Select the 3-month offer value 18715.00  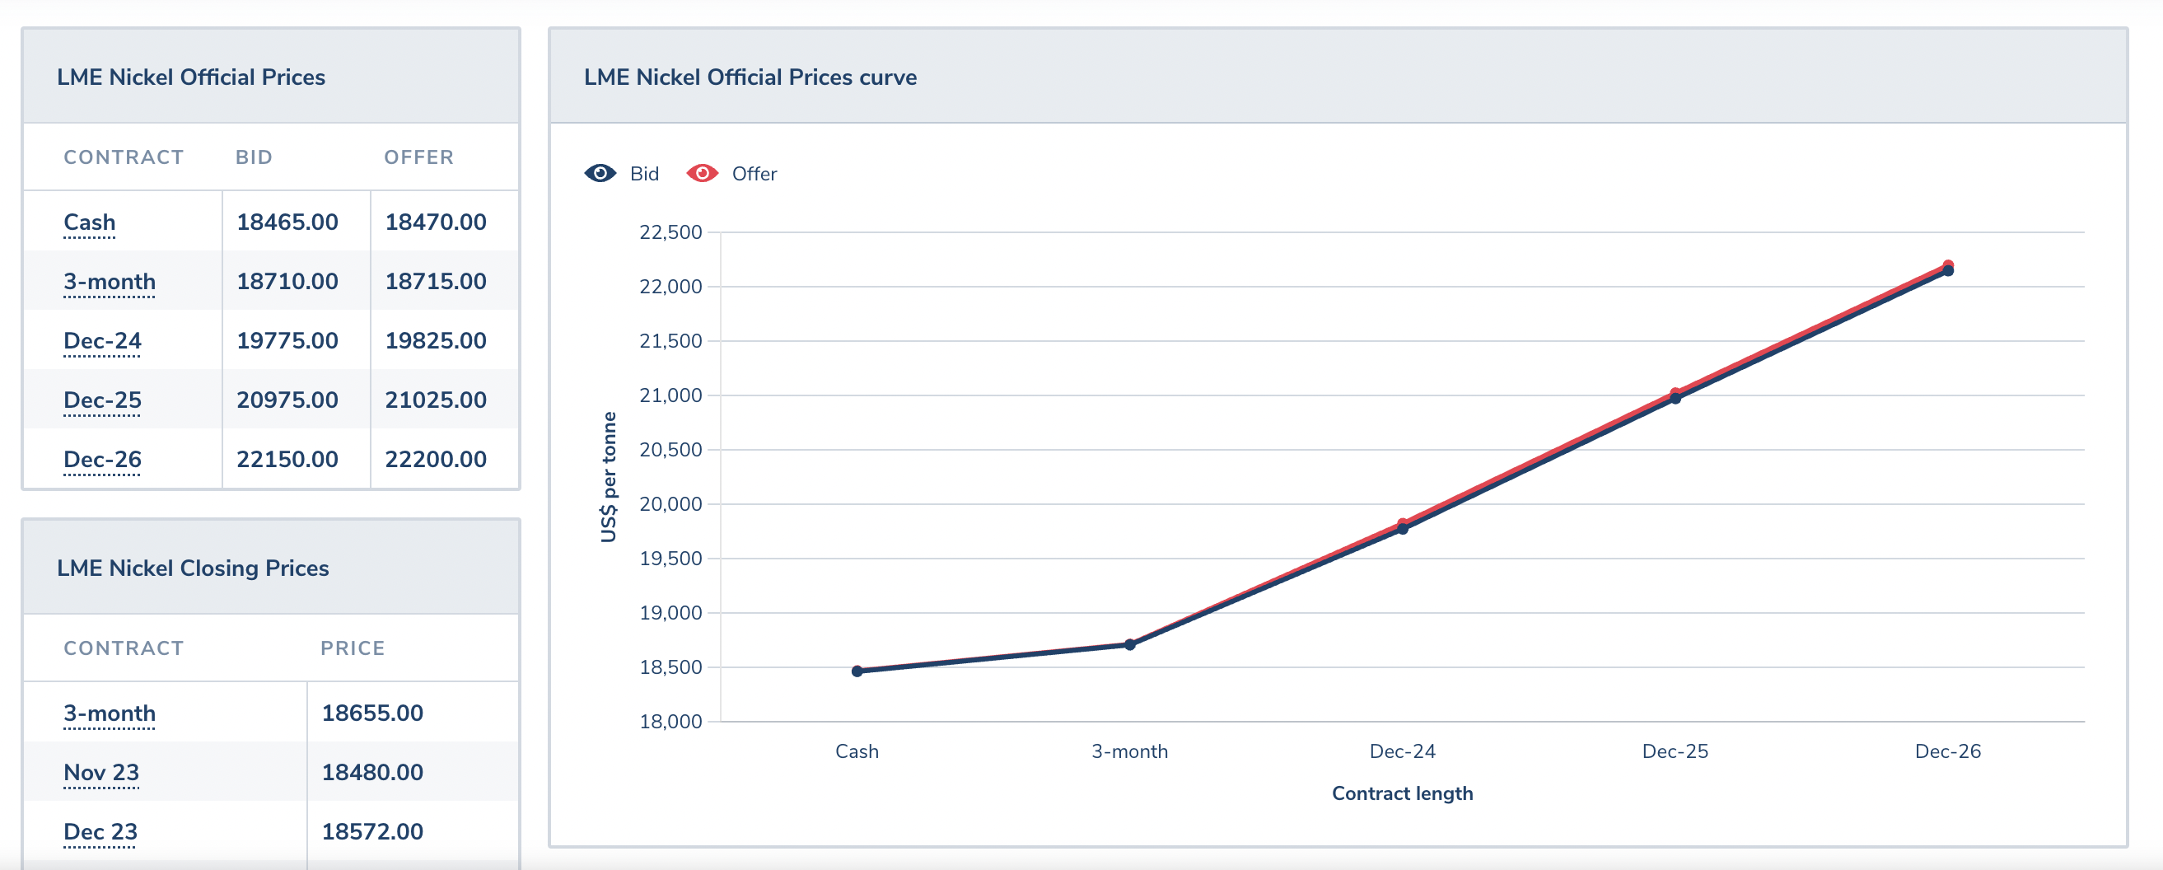pos(436,281)
